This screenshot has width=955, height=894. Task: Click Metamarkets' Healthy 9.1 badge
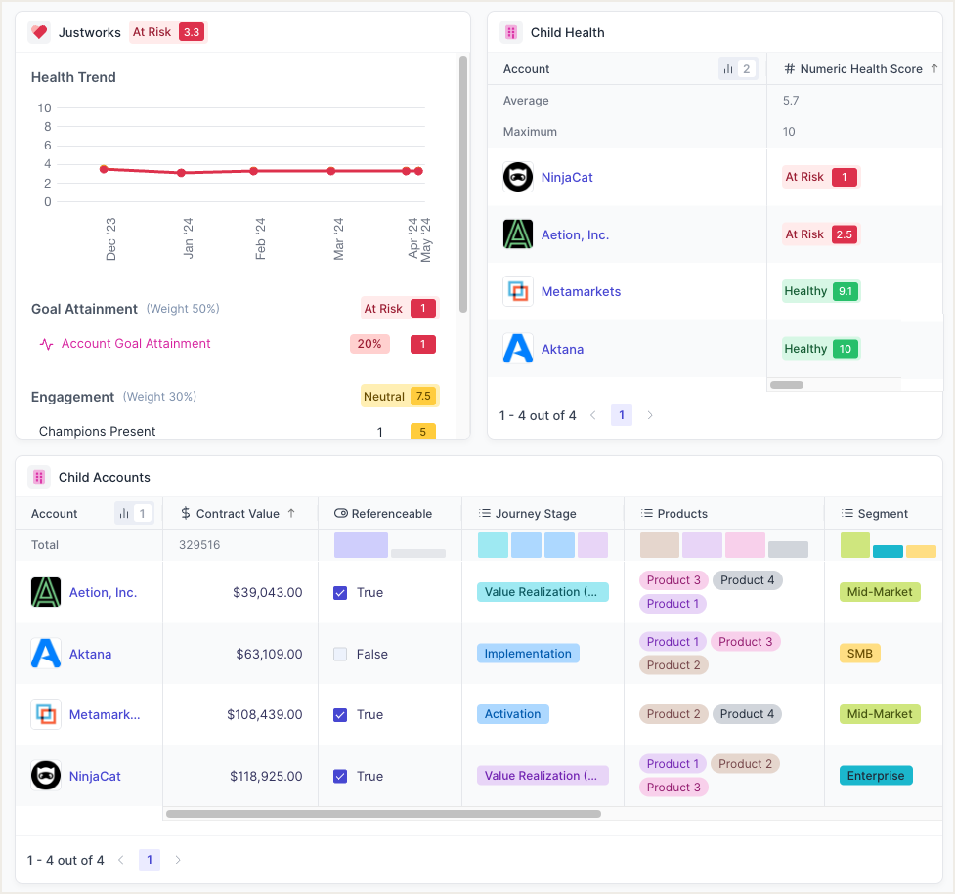(x=821, y=292)
